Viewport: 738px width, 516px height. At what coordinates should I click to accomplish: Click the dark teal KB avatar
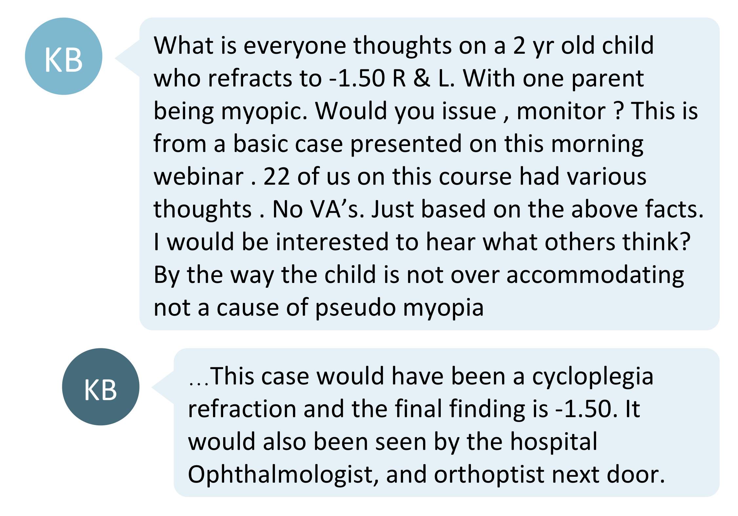tap(101, 387)
